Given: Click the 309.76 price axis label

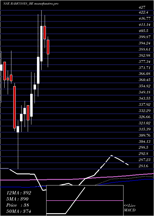Looking at the screenshot, I should 144,135.
